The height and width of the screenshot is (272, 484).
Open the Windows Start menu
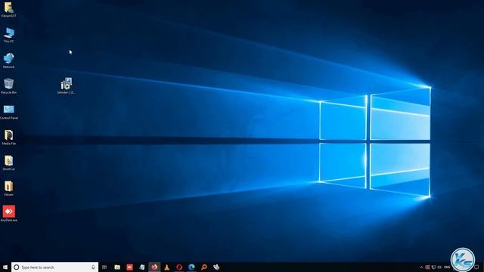5,267
